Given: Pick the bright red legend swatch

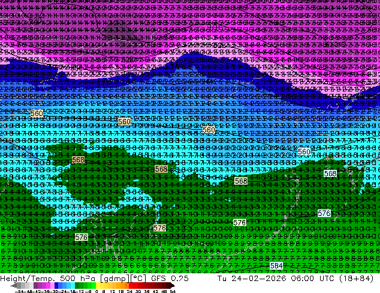Looking at the screenshot, I should click(x=131, y=285).
